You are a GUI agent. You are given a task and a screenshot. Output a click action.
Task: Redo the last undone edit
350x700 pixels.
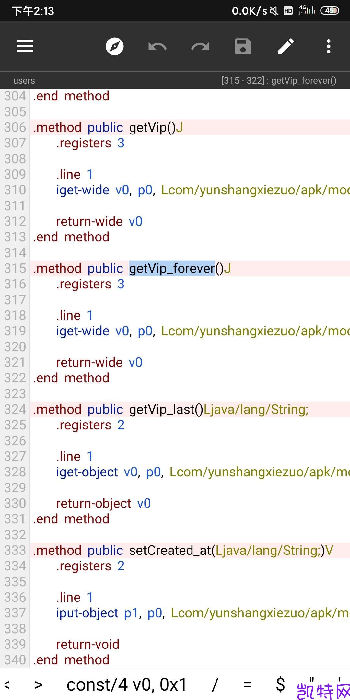[x=200, y=46]
